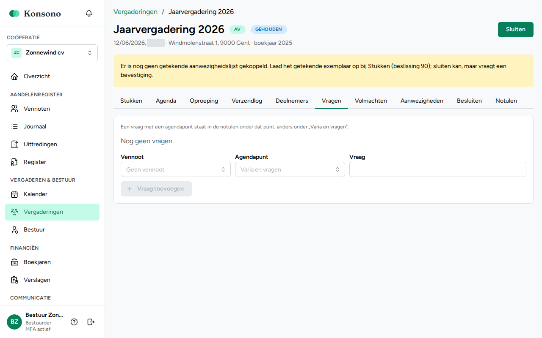Open Boekjaren in the sidebar

(52, 262)
